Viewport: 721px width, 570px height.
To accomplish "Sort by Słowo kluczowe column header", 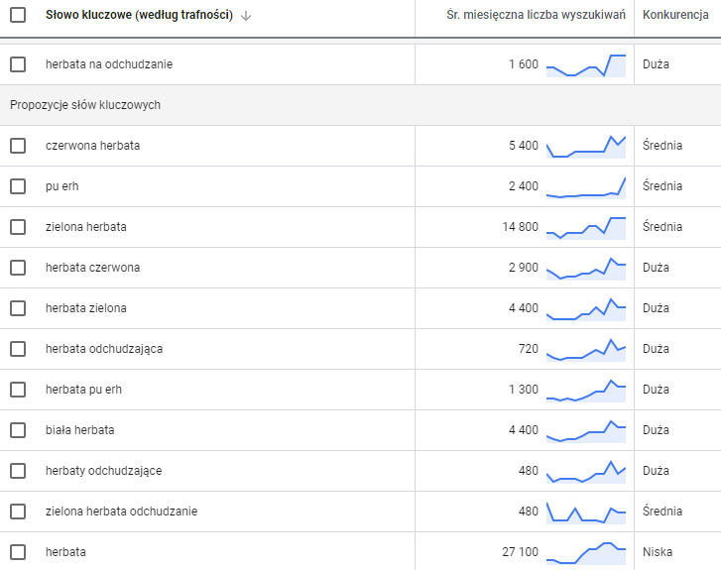I will [139, 15].
